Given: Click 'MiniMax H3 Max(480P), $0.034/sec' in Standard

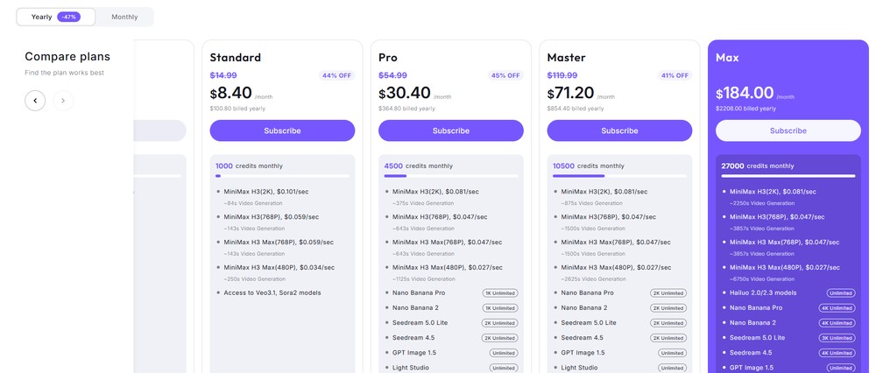Looking at the screenshot, I should click(x=279, y=267).
